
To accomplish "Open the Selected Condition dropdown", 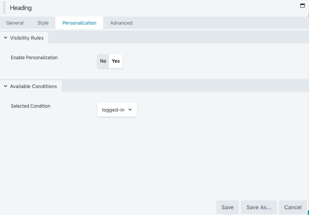I will pyautogui.click(x=117, y=110).
